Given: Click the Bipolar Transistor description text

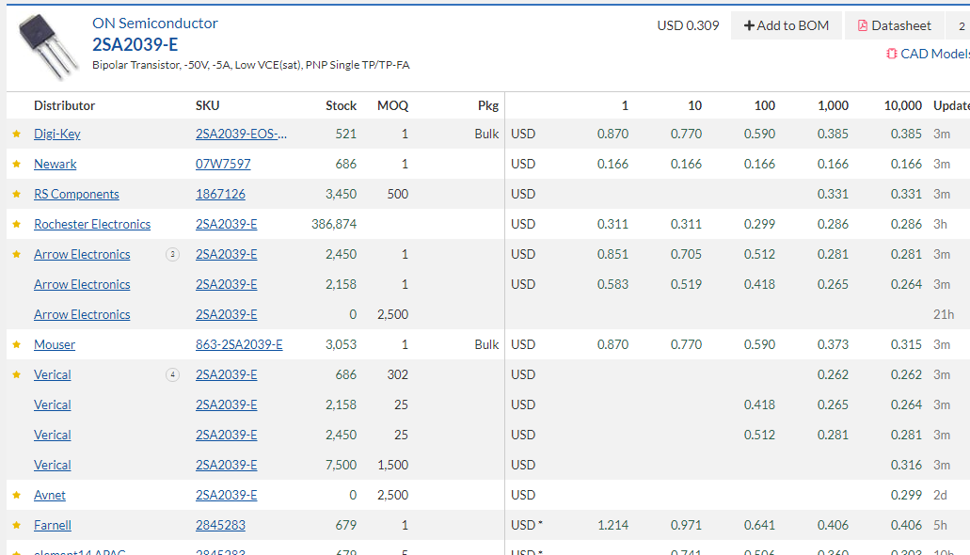Looking at the screenshot, I should tap(250, 65).
